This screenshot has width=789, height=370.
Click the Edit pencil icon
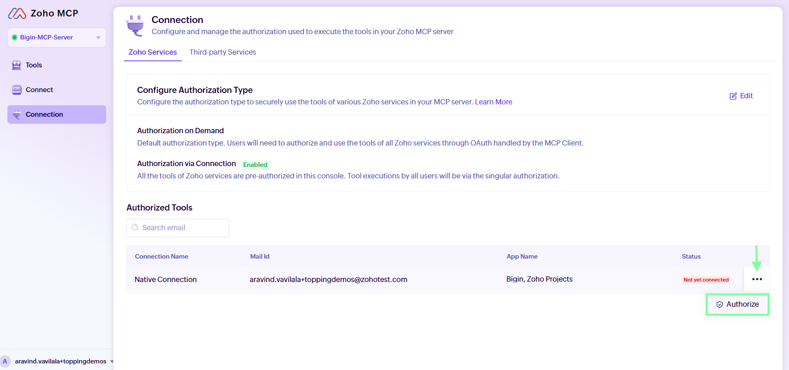click(733, 96)
